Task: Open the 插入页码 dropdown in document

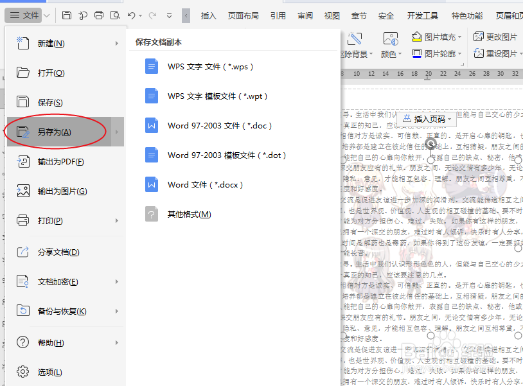Action: point(427,119)
